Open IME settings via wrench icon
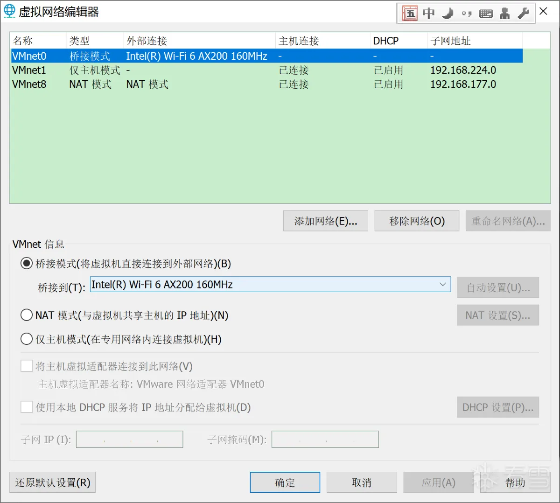The width and height of the screenshot is (560, 503). (523, 13)
